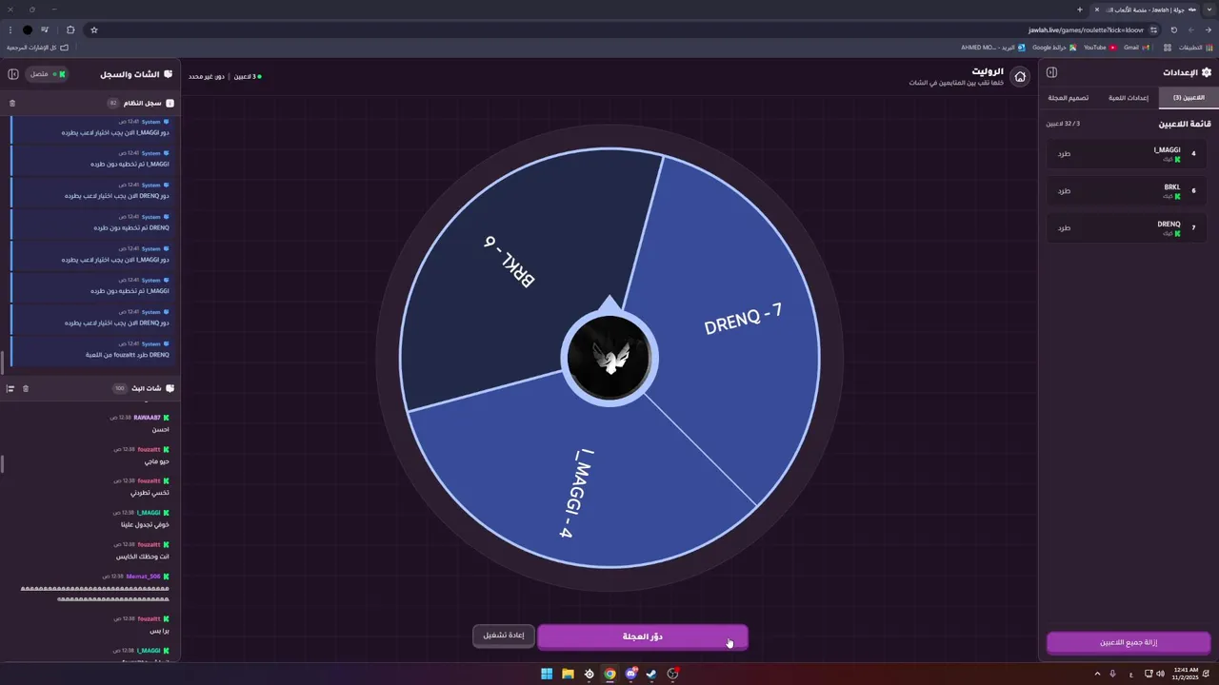The image size is (1219, 685).
Task: Collapse the settings panel sidebar icon
Action: coord(1051,72)
